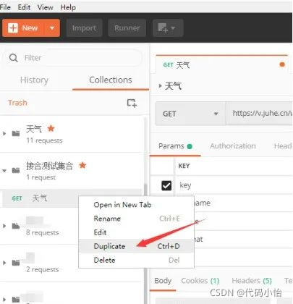Open the Runner button
This screenshot has width=293, height=304.
[127, 28]
